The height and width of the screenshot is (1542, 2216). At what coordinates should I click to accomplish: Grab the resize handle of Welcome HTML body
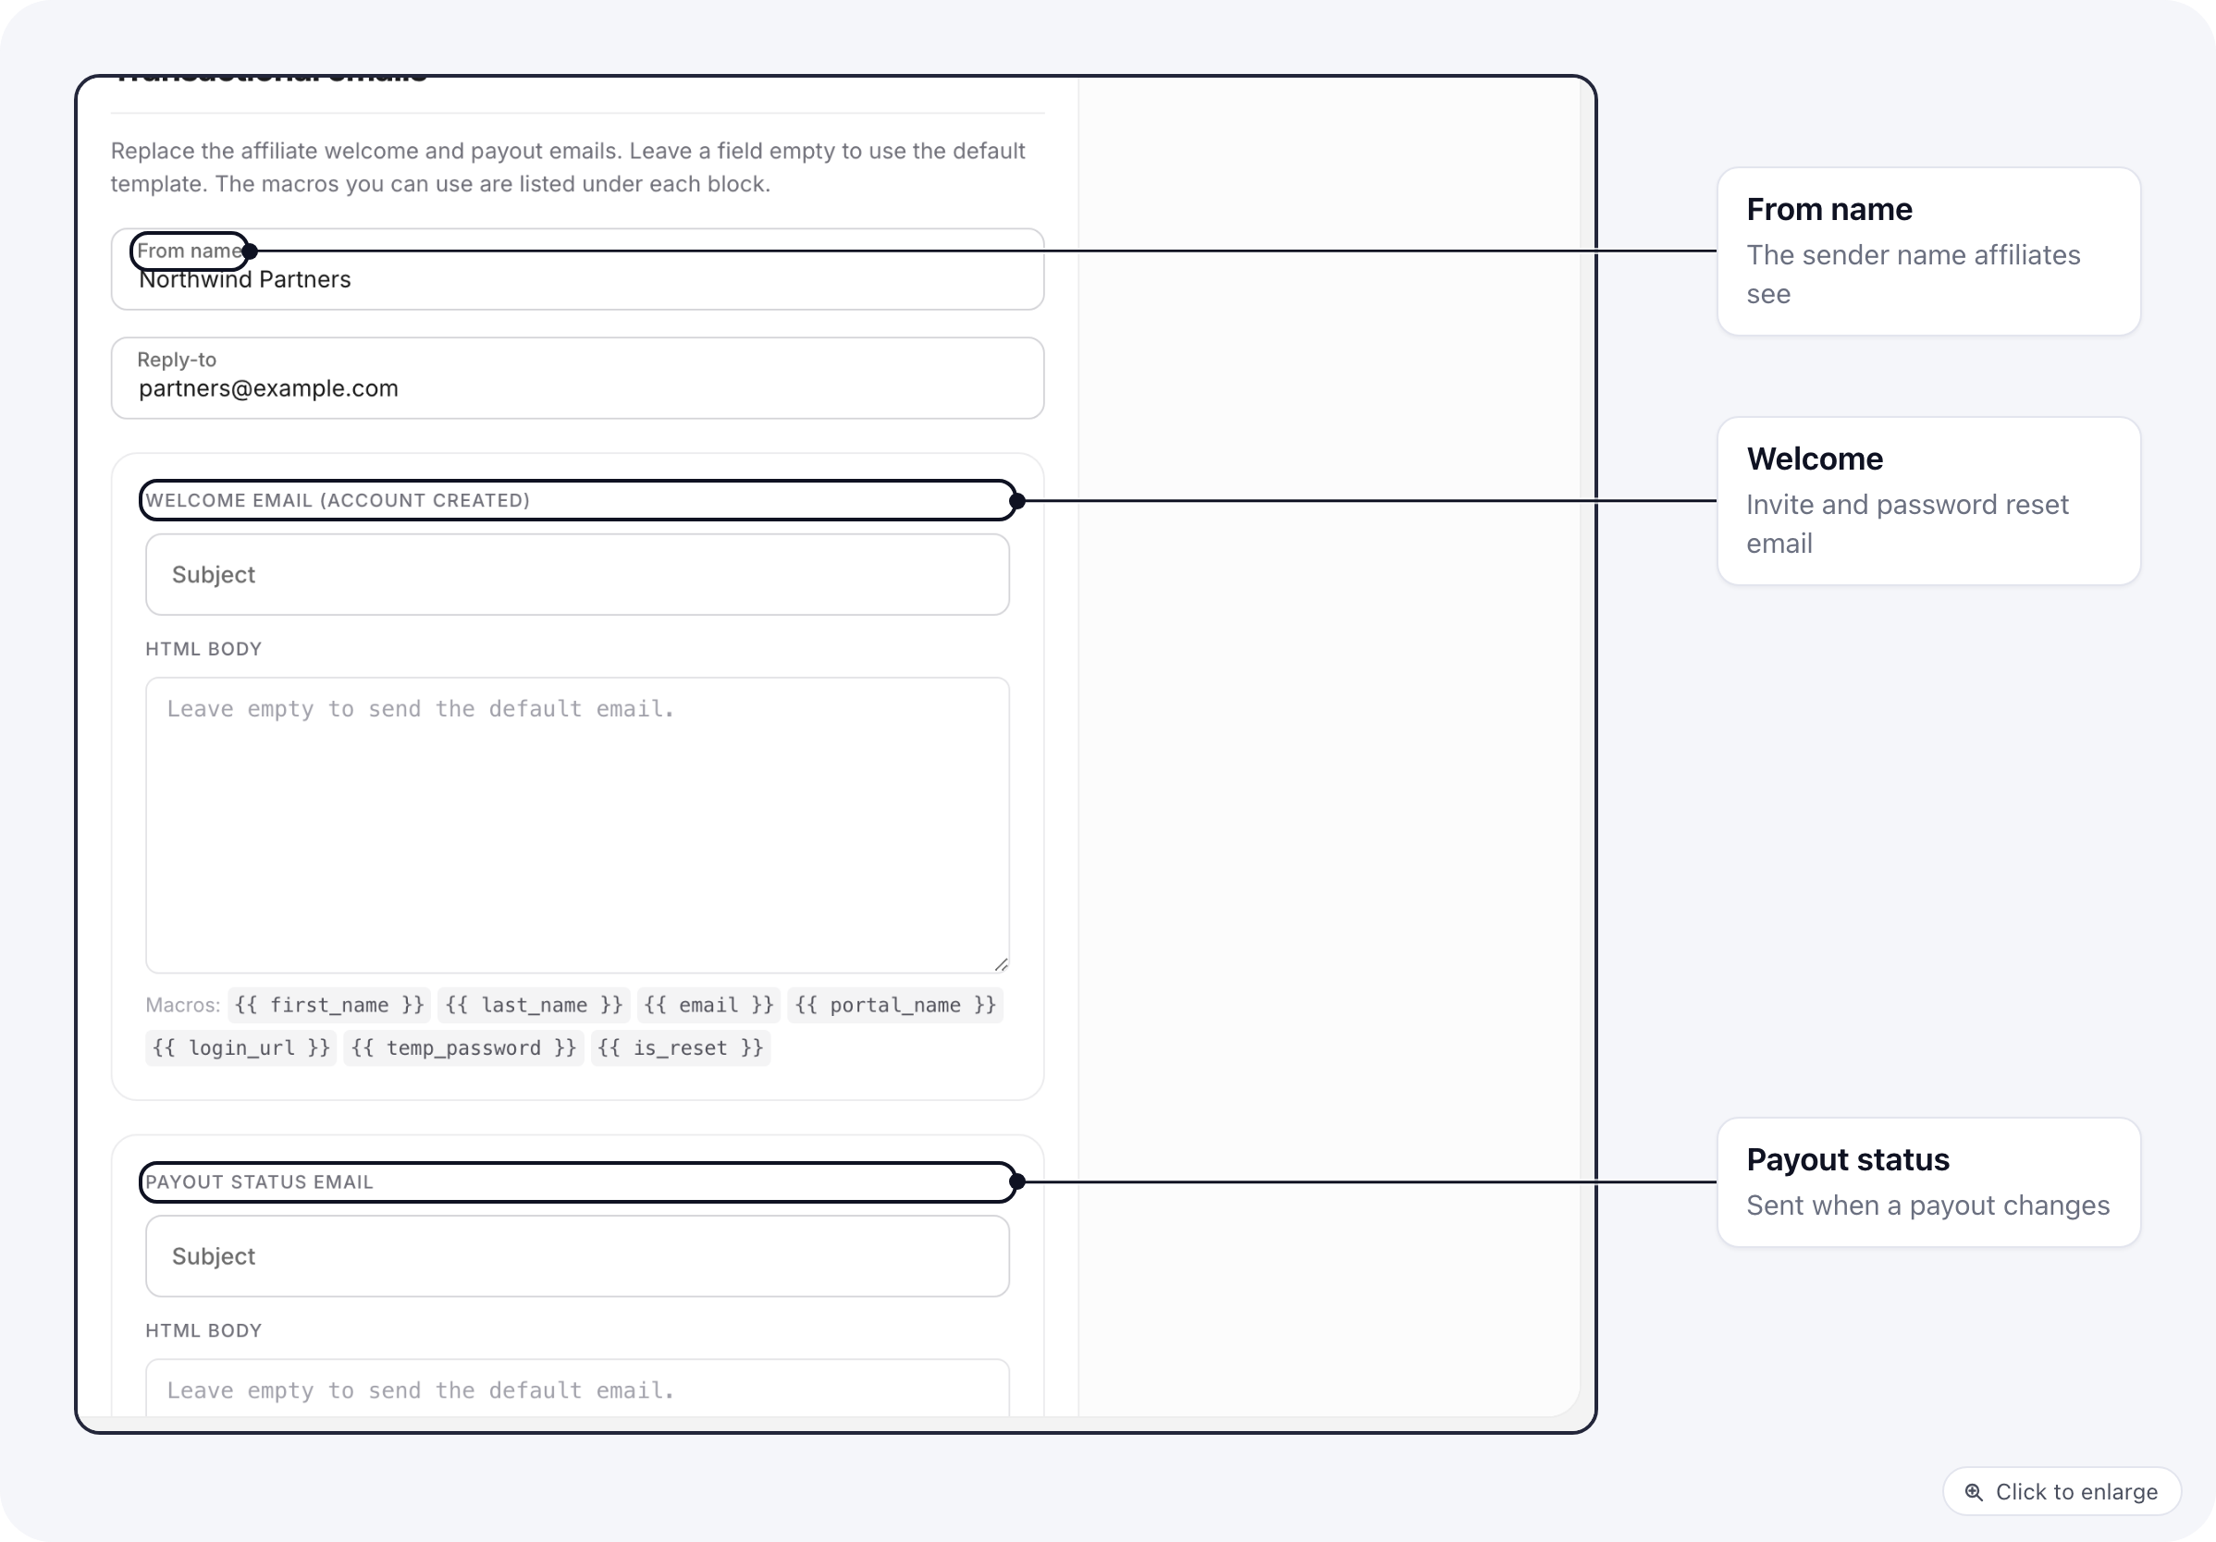1001,964
